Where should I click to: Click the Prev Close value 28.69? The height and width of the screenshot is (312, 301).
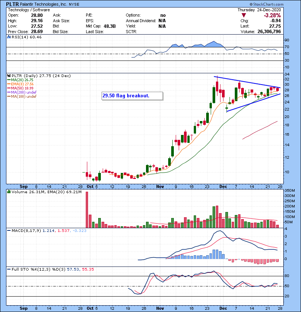[37, 32]
